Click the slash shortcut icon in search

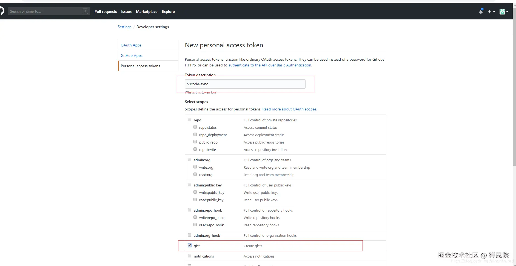(x=85, y=11)
